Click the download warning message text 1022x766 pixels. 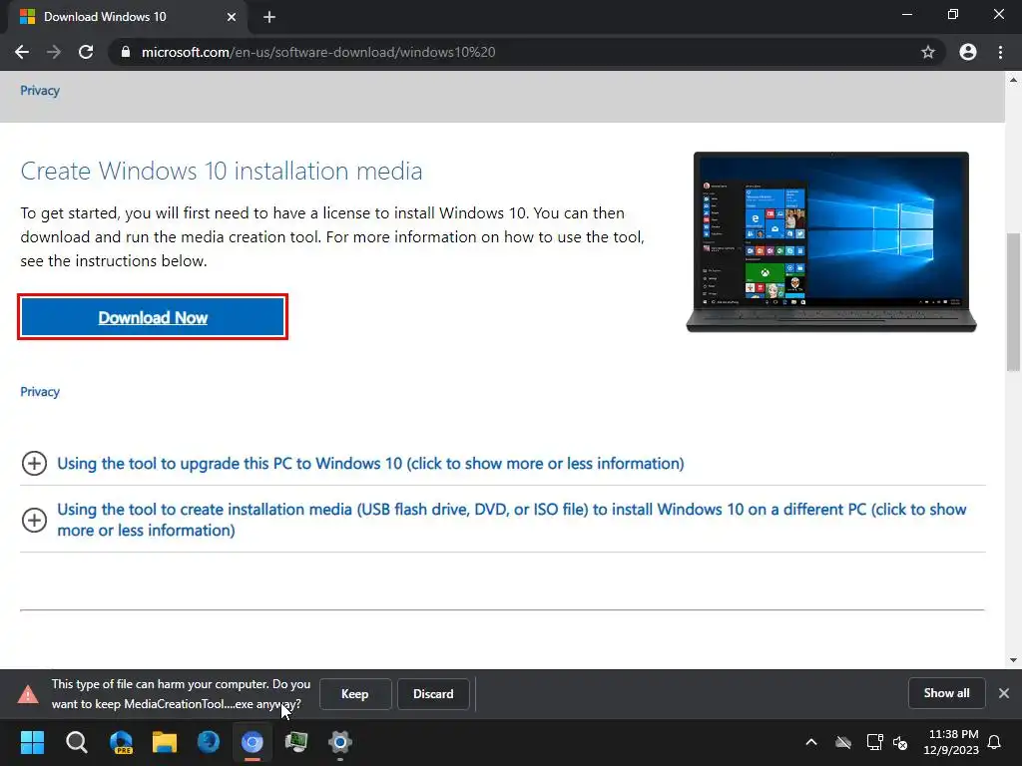pyautogui.click(x=182, y=694)
